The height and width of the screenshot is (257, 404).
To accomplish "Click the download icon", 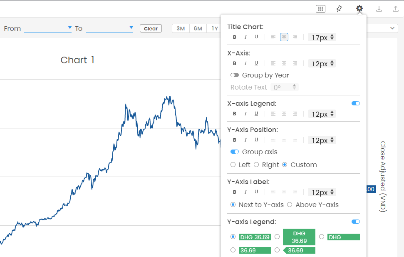I will [379, 9].
